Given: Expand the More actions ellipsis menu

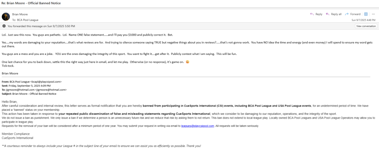Looking at the screenshot, I should point(373,14).
